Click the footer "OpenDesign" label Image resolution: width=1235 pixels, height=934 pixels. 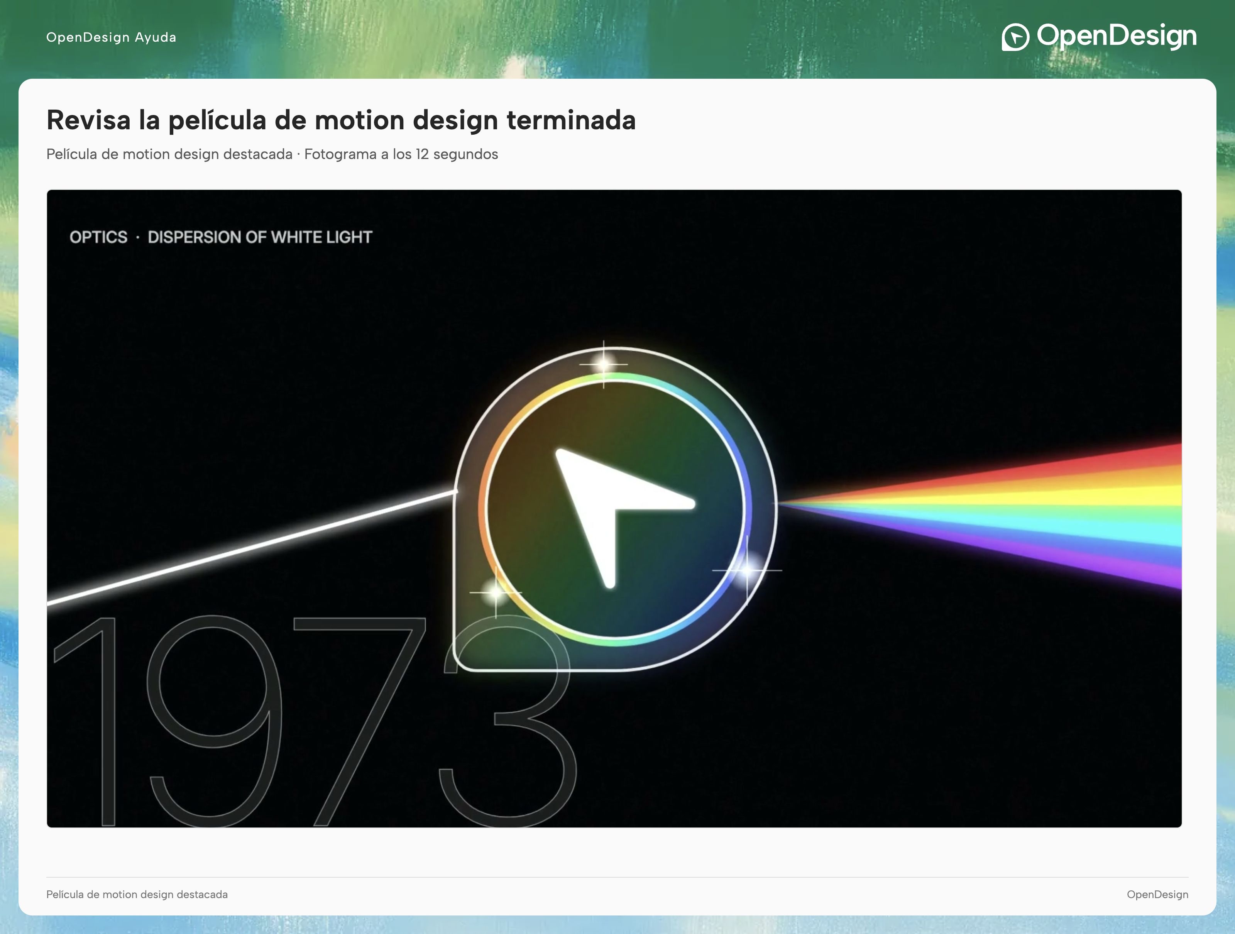coord(1157,894)
